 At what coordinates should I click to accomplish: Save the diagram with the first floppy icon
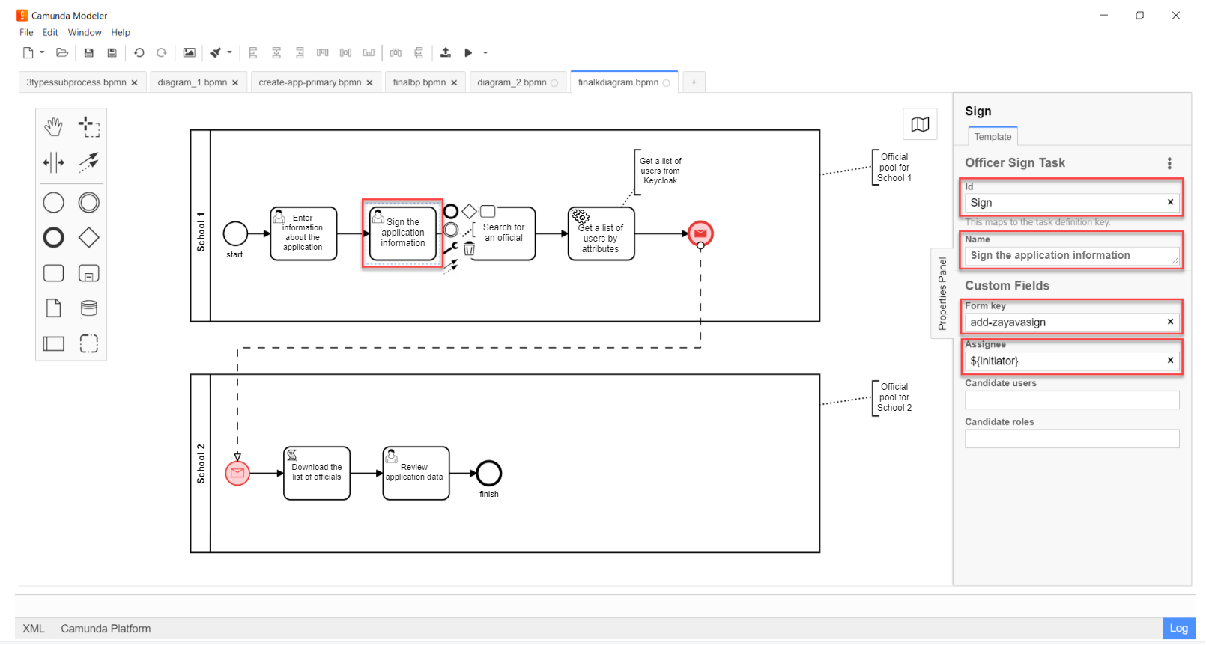pos(88,52)
